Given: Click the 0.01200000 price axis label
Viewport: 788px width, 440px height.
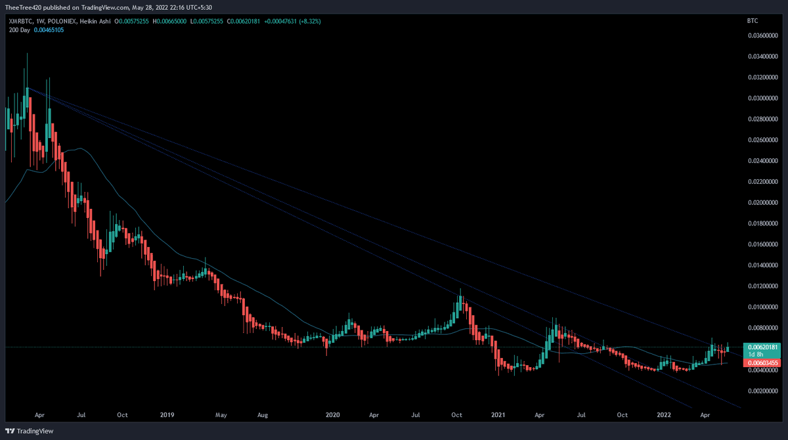Looking at the screenshot, I should (x=762, y=286).
